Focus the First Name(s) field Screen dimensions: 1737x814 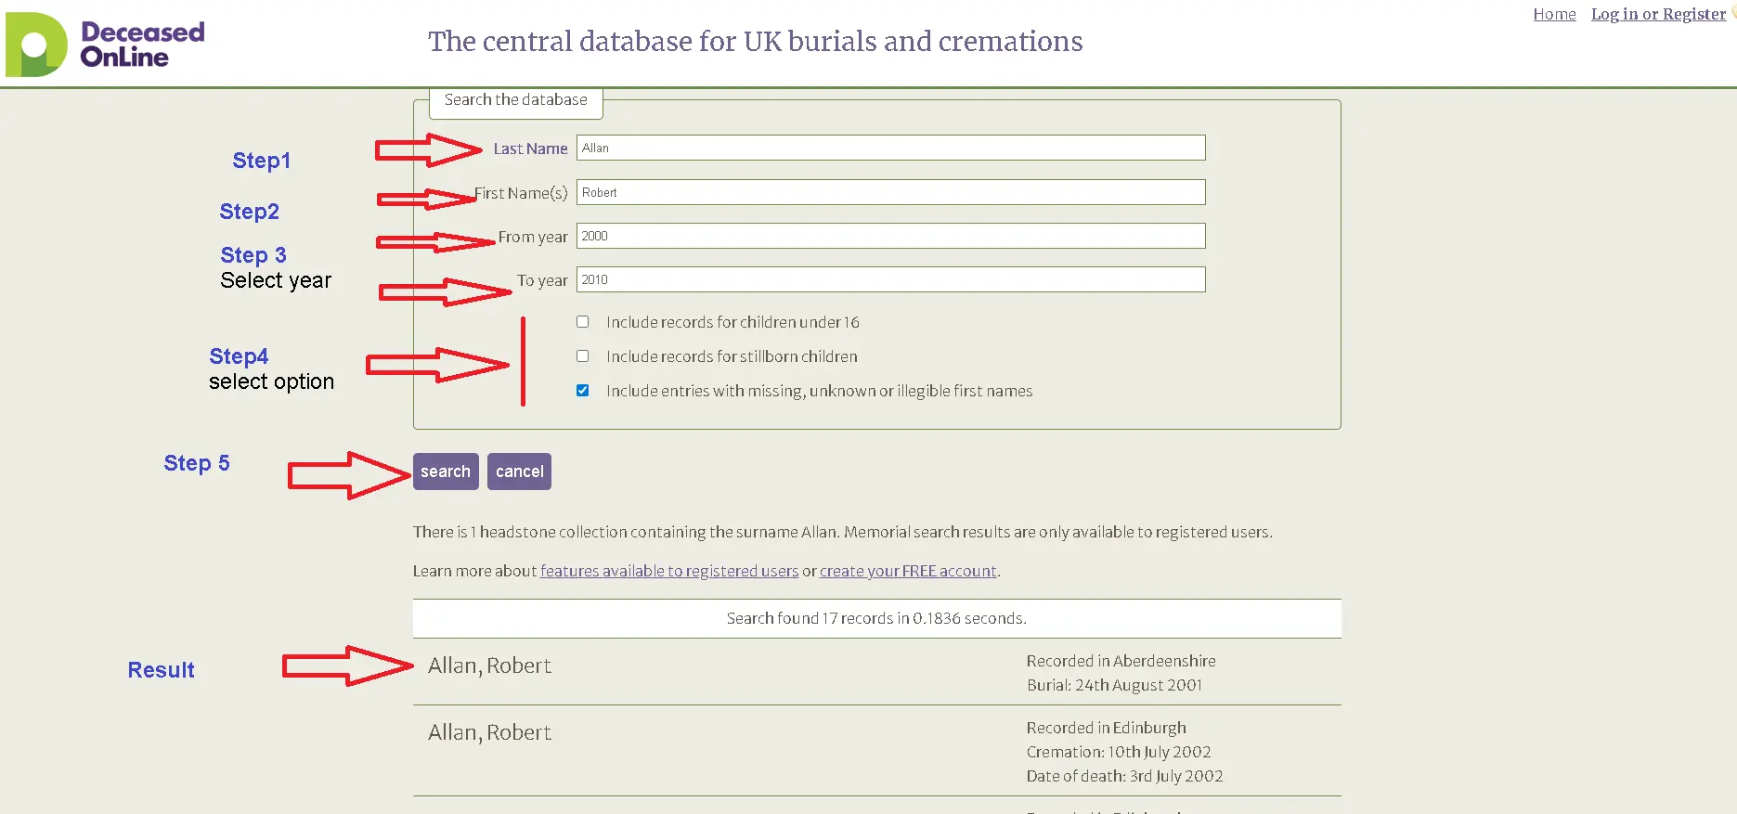(890, 192)
